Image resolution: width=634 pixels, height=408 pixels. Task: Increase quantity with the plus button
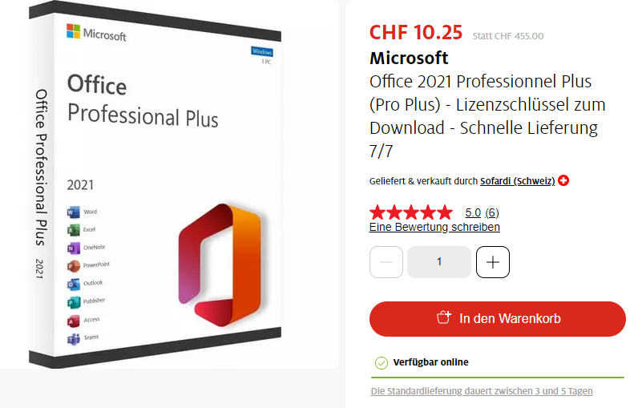(x=492, y=262)
